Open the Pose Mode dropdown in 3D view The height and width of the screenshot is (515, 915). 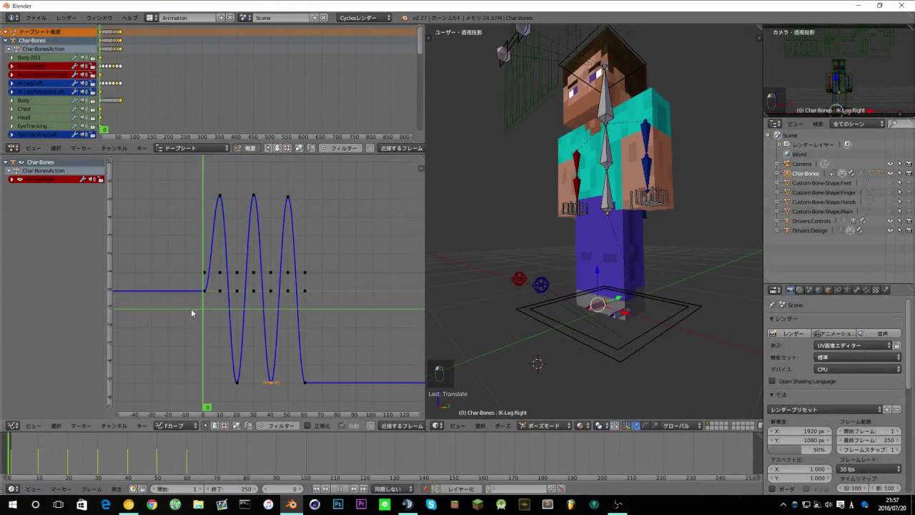(x=545, y=426)
